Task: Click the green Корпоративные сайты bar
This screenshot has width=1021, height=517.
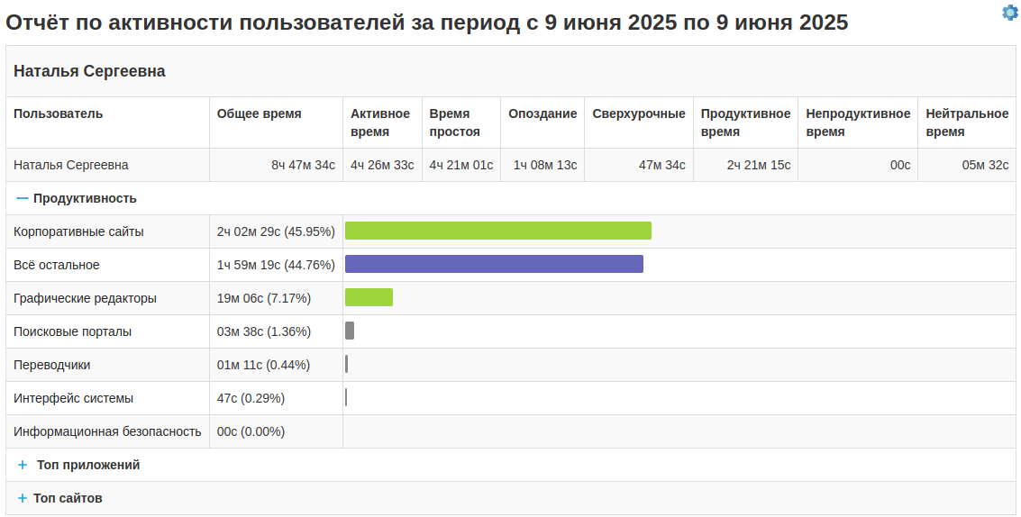Action: pos(497,231)
